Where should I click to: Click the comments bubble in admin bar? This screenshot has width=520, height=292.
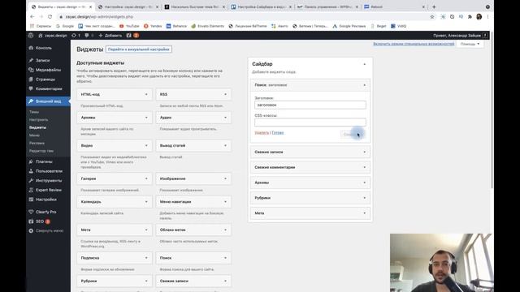point(87,36)
